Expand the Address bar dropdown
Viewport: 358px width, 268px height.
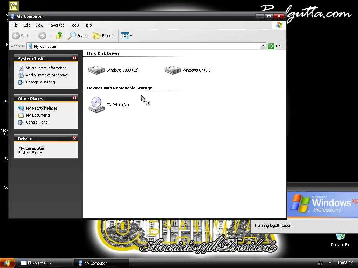coord(263,46)
